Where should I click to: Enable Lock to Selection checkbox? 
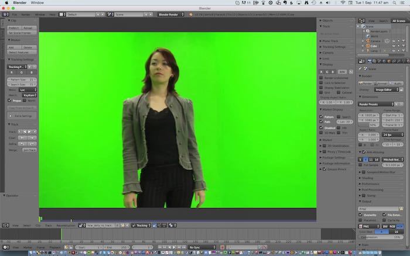(321, 83)
